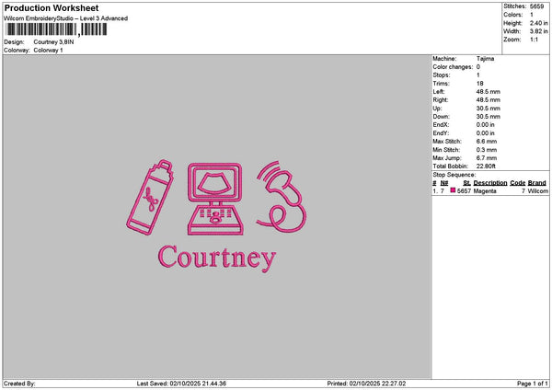This screenshot has width=552, height=390.
Task: Click the Brand column header
Action: click(x=537, y=183)
